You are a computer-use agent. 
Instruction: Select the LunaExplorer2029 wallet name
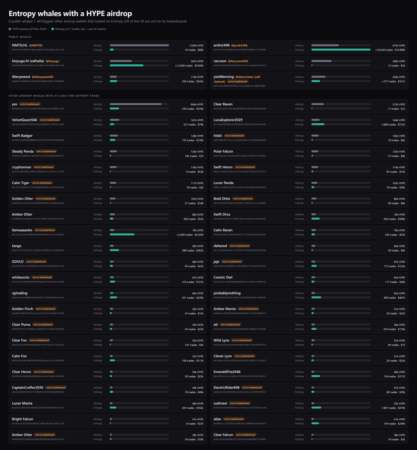tap(228, 120)
